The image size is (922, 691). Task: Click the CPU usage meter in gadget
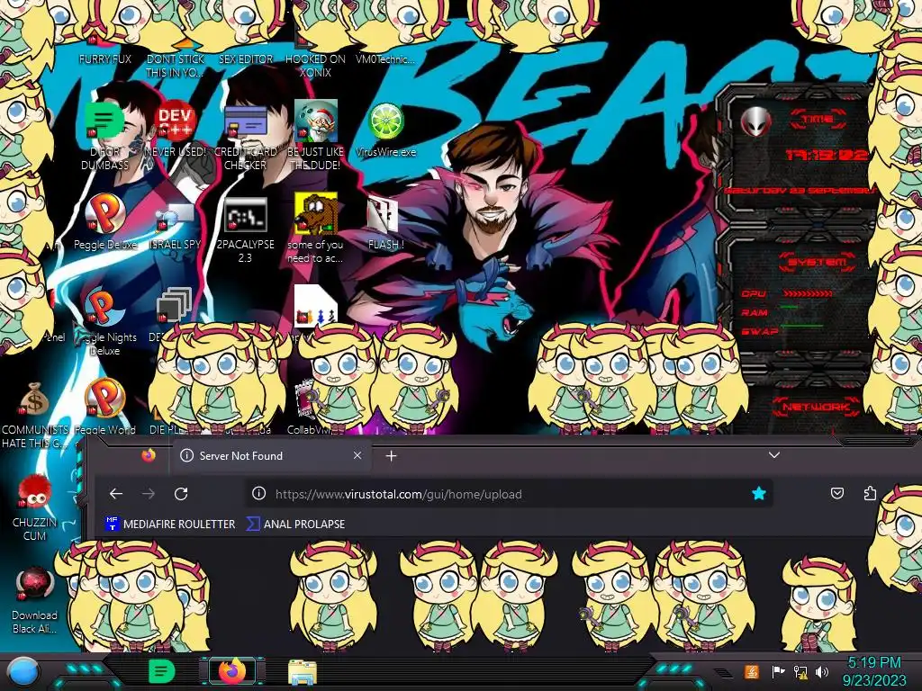[x=809, y=293]
